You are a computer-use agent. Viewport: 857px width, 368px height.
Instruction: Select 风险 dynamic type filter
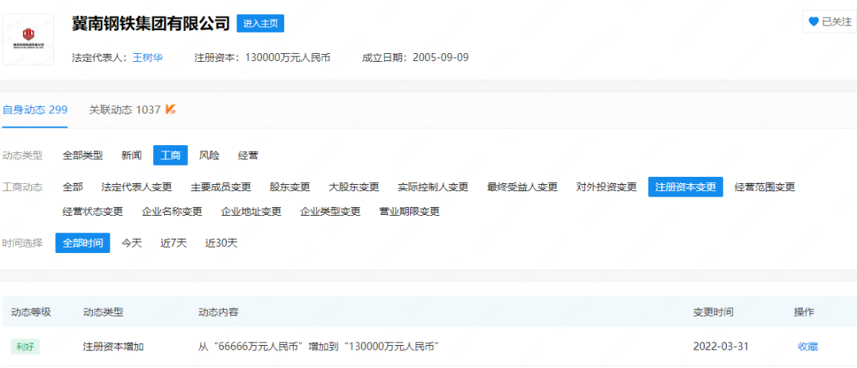click(209, 155)
